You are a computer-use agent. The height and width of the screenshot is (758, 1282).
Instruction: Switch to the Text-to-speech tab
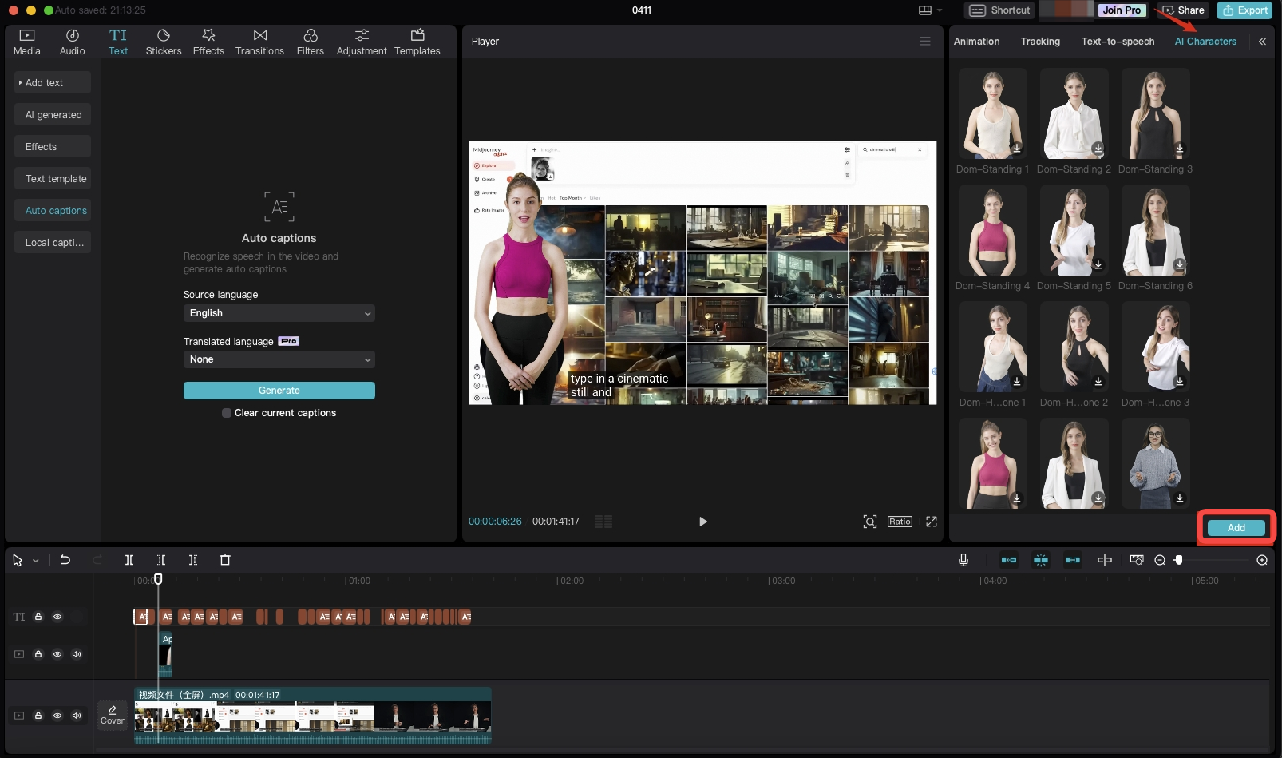1117,42
